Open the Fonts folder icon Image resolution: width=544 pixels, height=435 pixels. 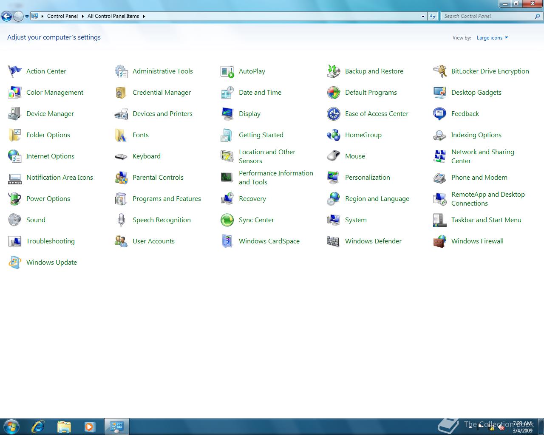point(121,135)
